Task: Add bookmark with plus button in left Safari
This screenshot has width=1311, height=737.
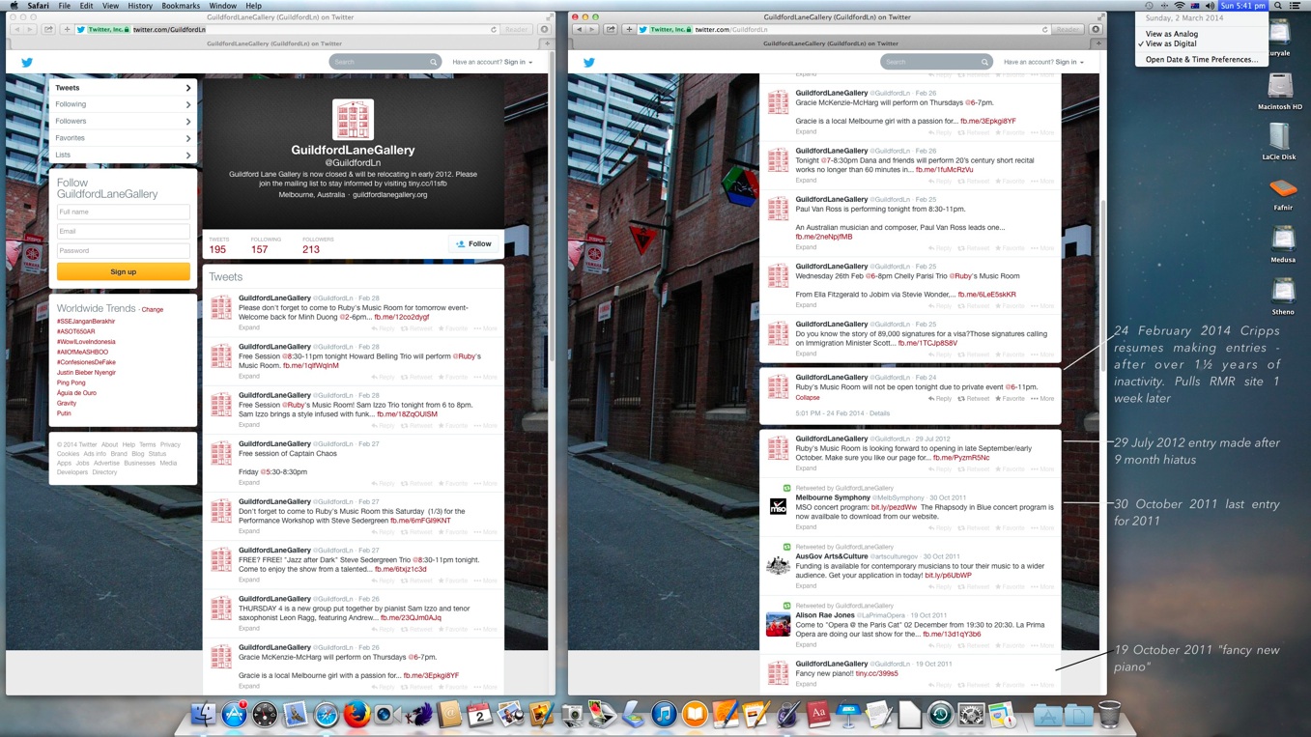Action: click(x=67, y=29)
